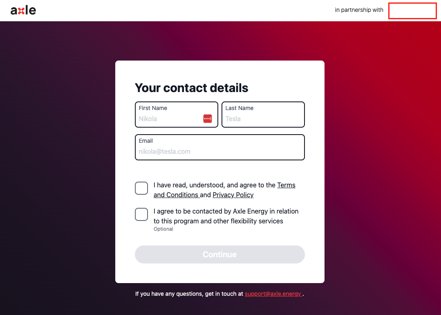Click the "Email" field label
Screen dimensions: 441x315
pyautogui.click(x=146, y=141)
